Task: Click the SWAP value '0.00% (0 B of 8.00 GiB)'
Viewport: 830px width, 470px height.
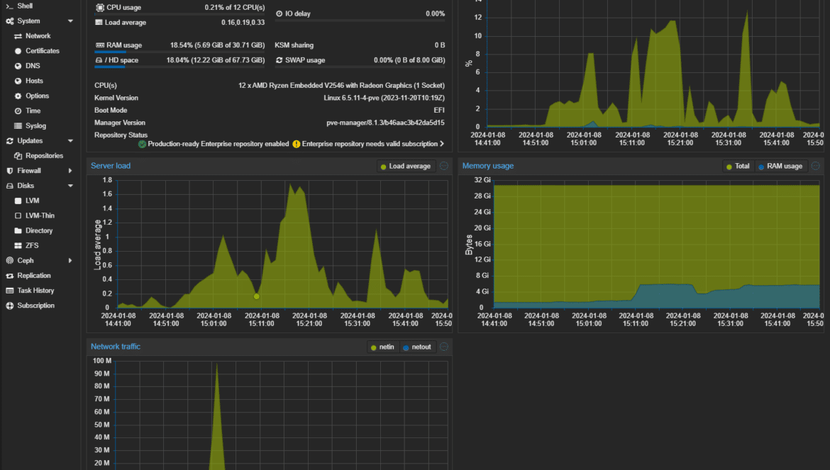Action: coord(409,60)
